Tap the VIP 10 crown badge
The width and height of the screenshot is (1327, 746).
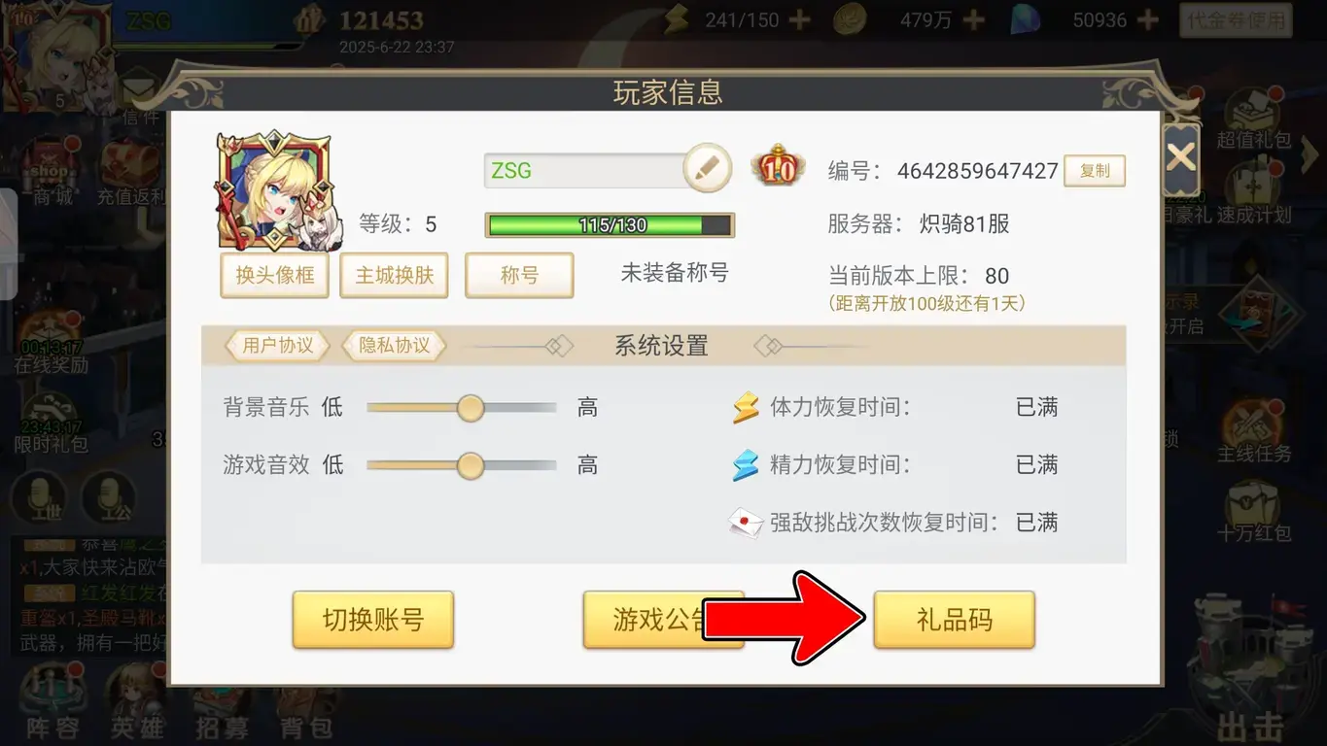(x=778, y=168)
